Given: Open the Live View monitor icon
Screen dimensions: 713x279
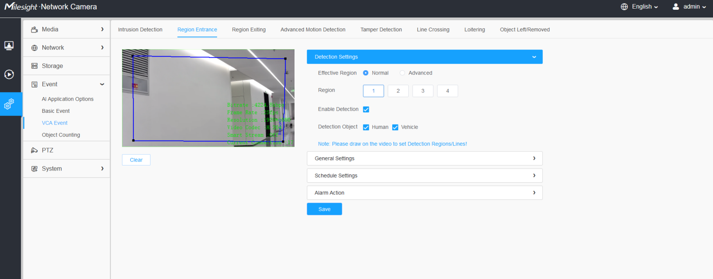Looking at the screenshot, I should point(9,46).
